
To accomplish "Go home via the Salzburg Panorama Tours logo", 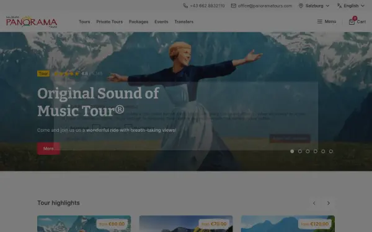I will tap(32, 22).
